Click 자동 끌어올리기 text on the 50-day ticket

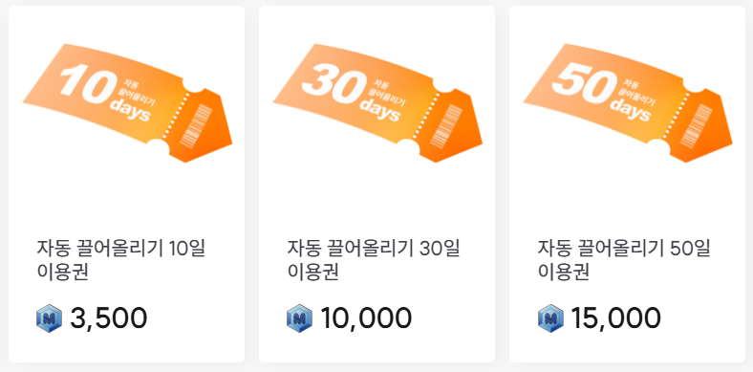[637, 92]
